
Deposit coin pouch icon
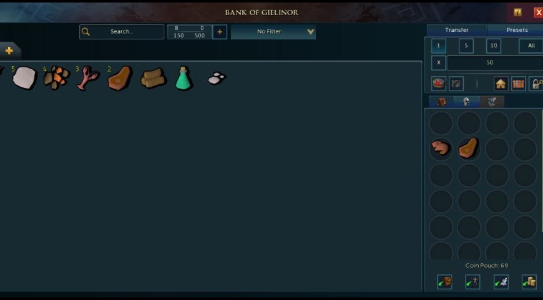tap(529, 282)
